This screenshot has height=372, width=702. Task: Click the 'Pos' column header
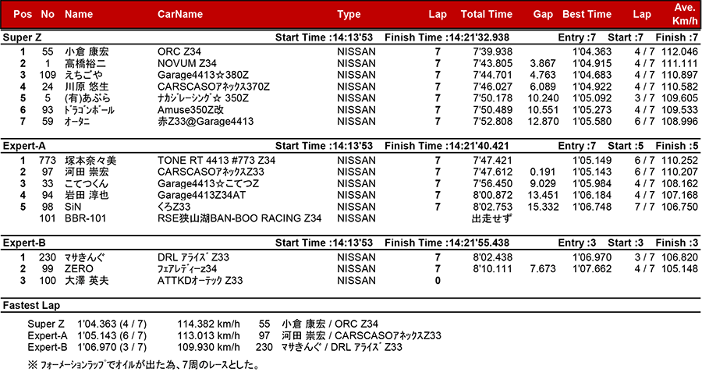pos(23,14)
